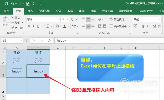
Task: Click the Save icon in quick access toolbar
Action: click(x=6, y=4)
